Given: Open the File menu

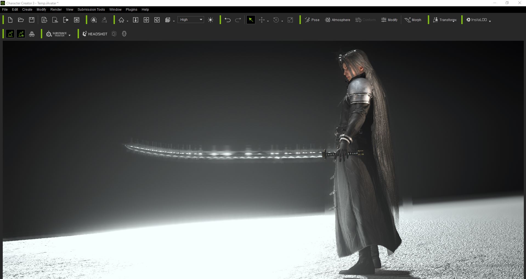Looking at the screenshot, I should click(x=5, y=9).
